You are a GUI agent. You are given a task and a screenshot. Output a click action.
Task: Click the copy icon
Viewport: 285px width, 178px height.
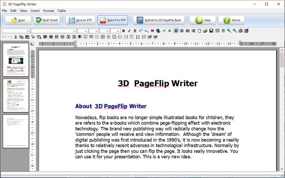pos(21,37)
